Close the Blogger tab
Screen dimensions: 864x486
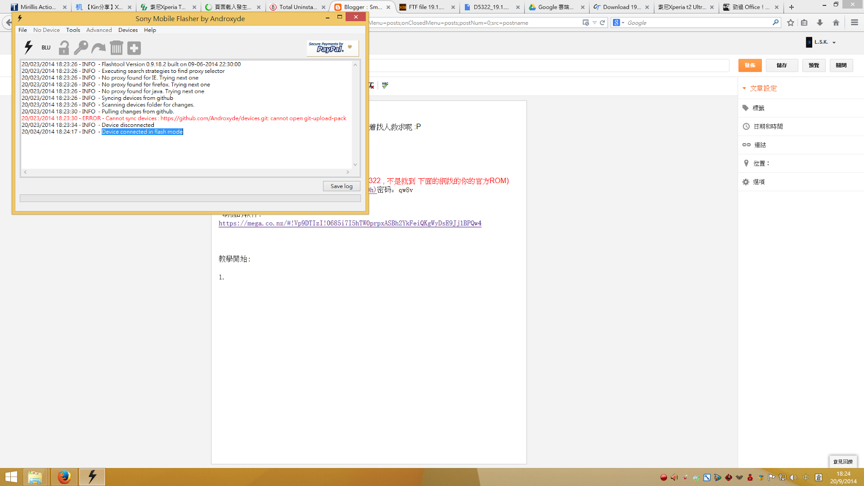(388, 7)
